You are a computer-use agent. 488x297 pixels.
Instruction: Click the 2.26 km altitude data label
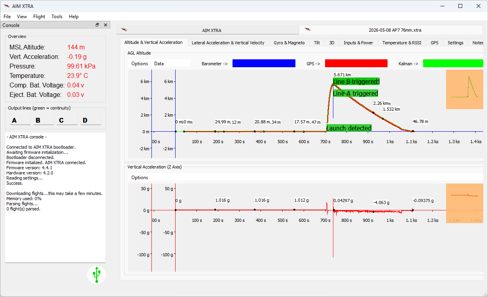pos(381,103)
